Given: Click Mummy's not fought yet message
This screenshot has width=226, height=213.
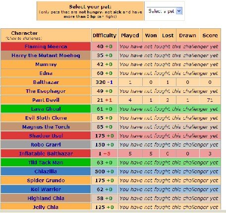Looking at the screenshot, I should coord(169,65).
